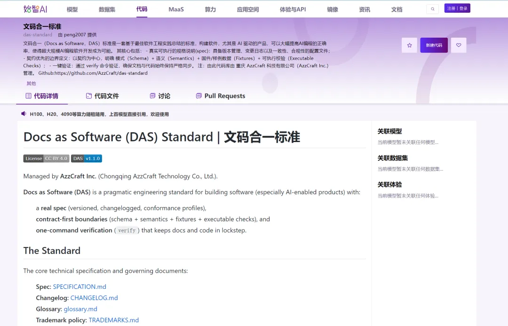Viewport: 508px width, 326px height.
Task: Click the 注册 | 登录 button
Action: point(457,8)
